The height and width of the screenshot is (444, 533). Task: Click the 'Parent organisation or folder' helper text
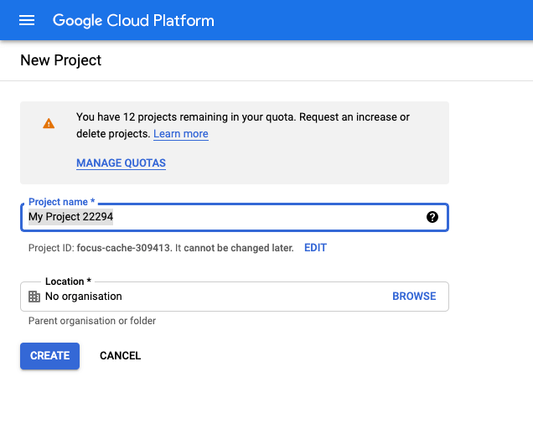(92, 321)
